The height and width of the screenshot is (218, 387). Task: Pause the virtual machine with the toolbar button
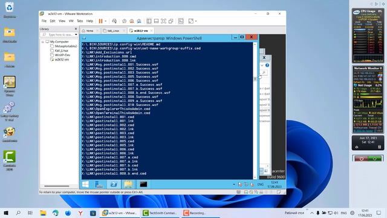[101, 21]
